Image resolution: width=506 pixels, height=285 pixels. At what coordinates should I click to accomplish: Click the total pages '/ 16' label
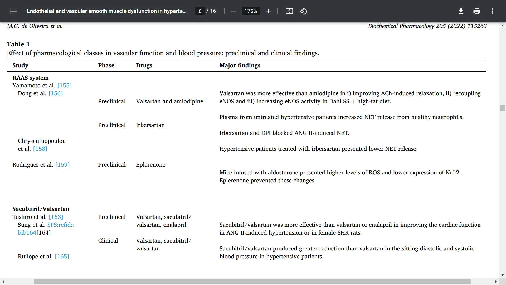211,11
